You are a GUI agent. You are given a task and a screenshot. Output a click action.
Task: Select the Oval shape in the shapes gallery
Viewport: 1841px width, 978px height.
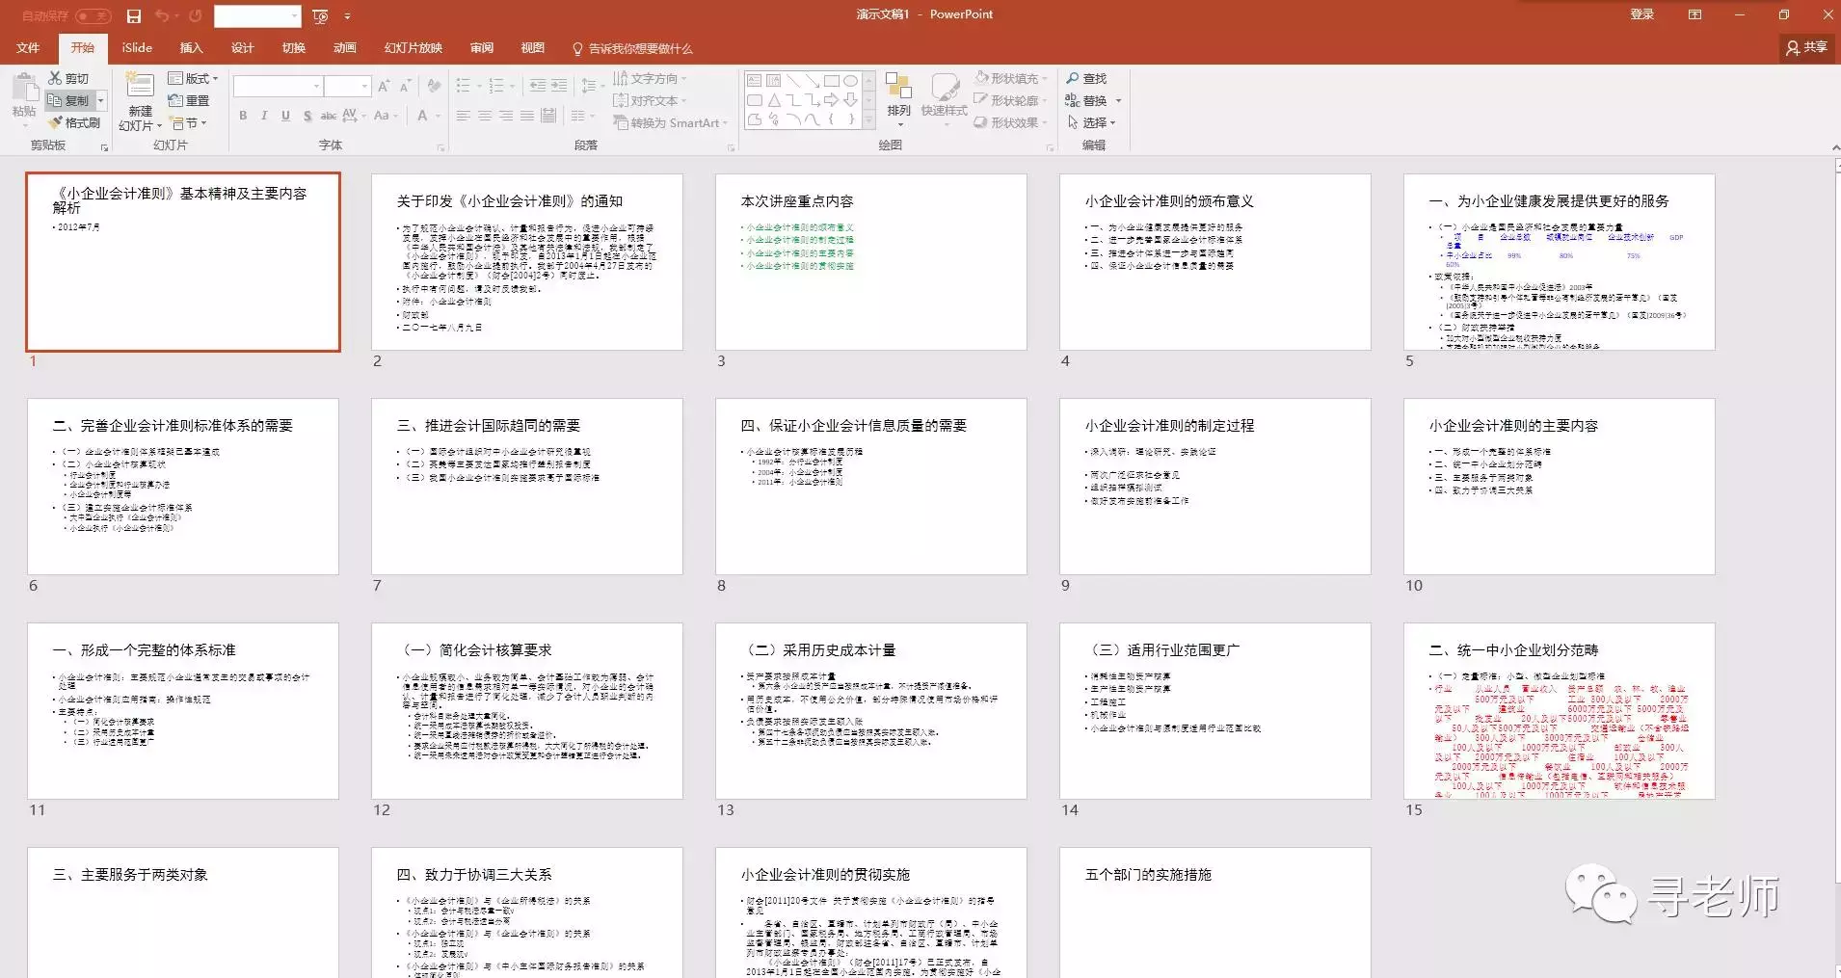click(850, 81)
